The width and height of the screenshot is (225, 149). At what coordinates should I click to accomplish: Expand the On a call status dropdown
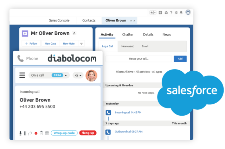[x=66, y=76]
